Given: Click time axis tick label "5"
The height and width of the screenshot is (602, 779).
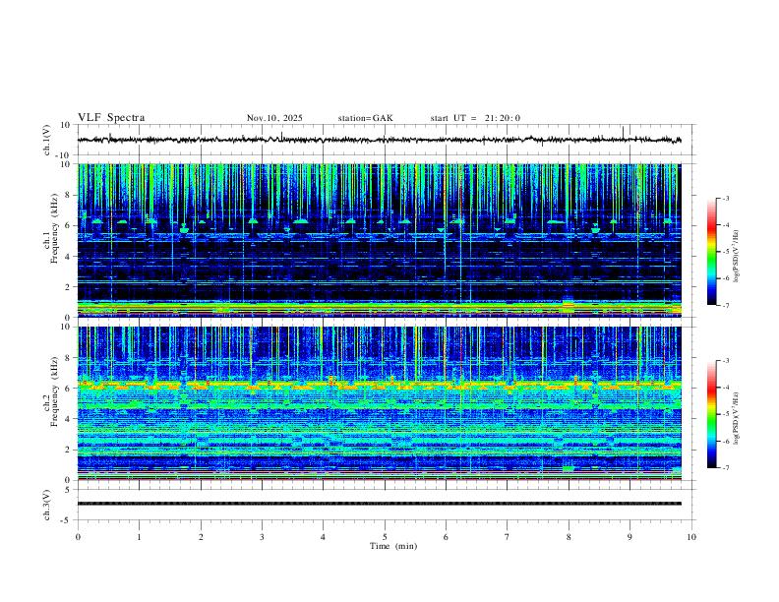Looking at the screenshot, I should click(x=385, y=537).
